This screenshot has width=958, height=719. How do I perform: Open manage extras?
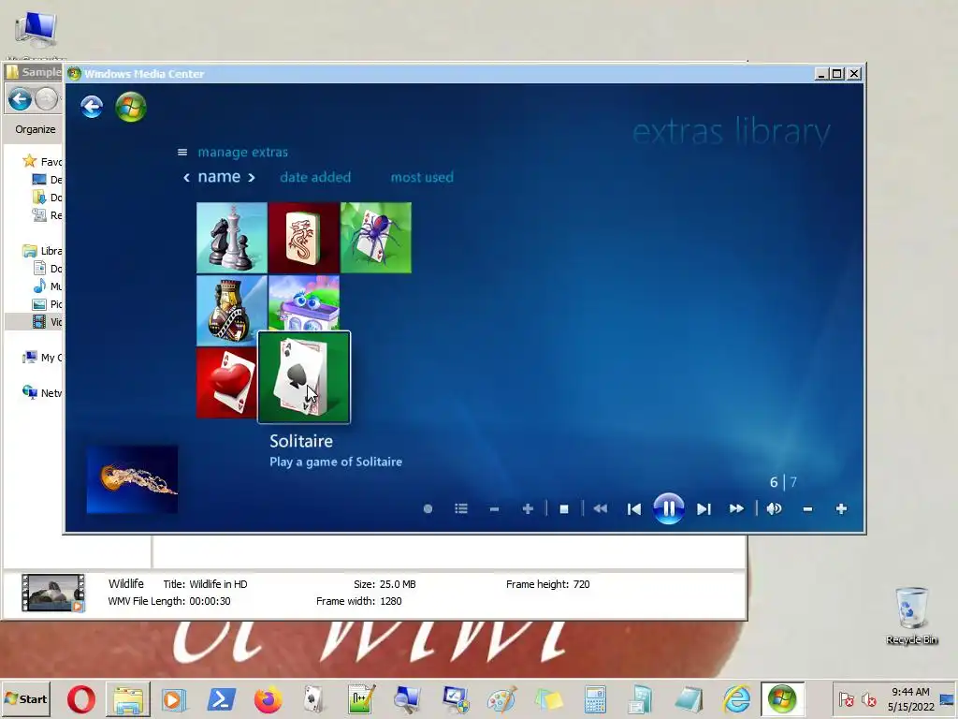242,153
